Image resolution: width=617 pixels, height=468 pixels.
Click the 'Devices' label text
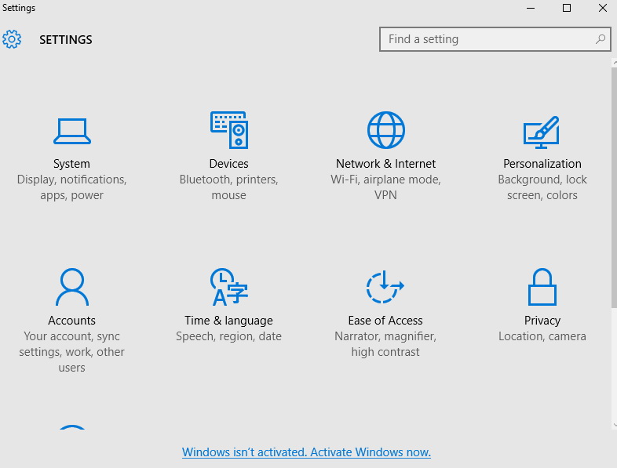(x=228, y=164)
